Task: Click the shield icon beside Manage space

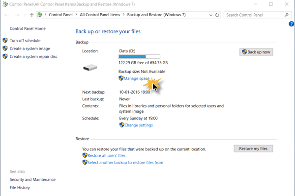Action: 121,78
